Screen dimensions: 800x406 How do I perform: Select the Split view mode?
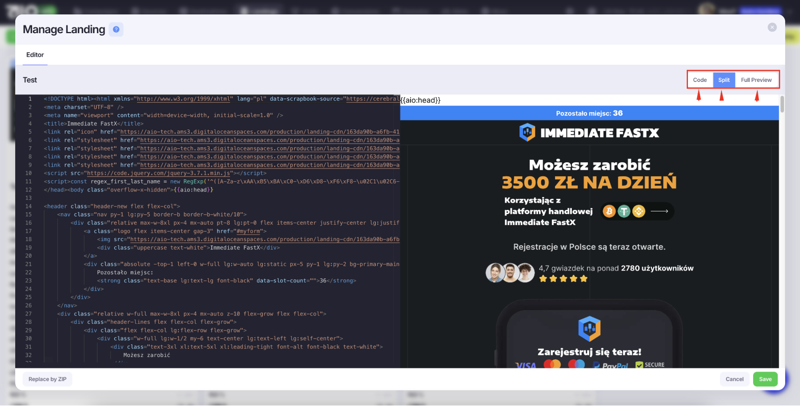coord(724,80)
